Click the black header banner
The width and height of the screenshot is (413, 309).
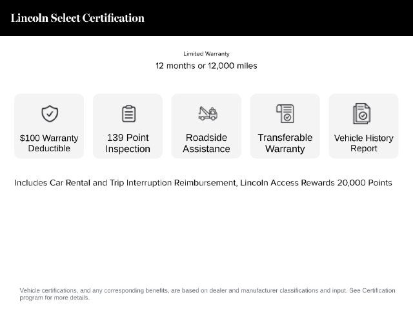(x=206, y=18)
